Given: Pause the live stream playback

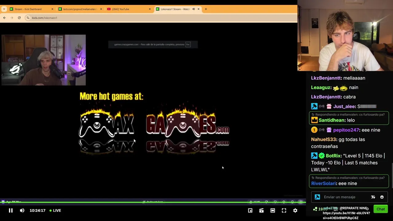Looking at the screenshot, I should point(10,210).
